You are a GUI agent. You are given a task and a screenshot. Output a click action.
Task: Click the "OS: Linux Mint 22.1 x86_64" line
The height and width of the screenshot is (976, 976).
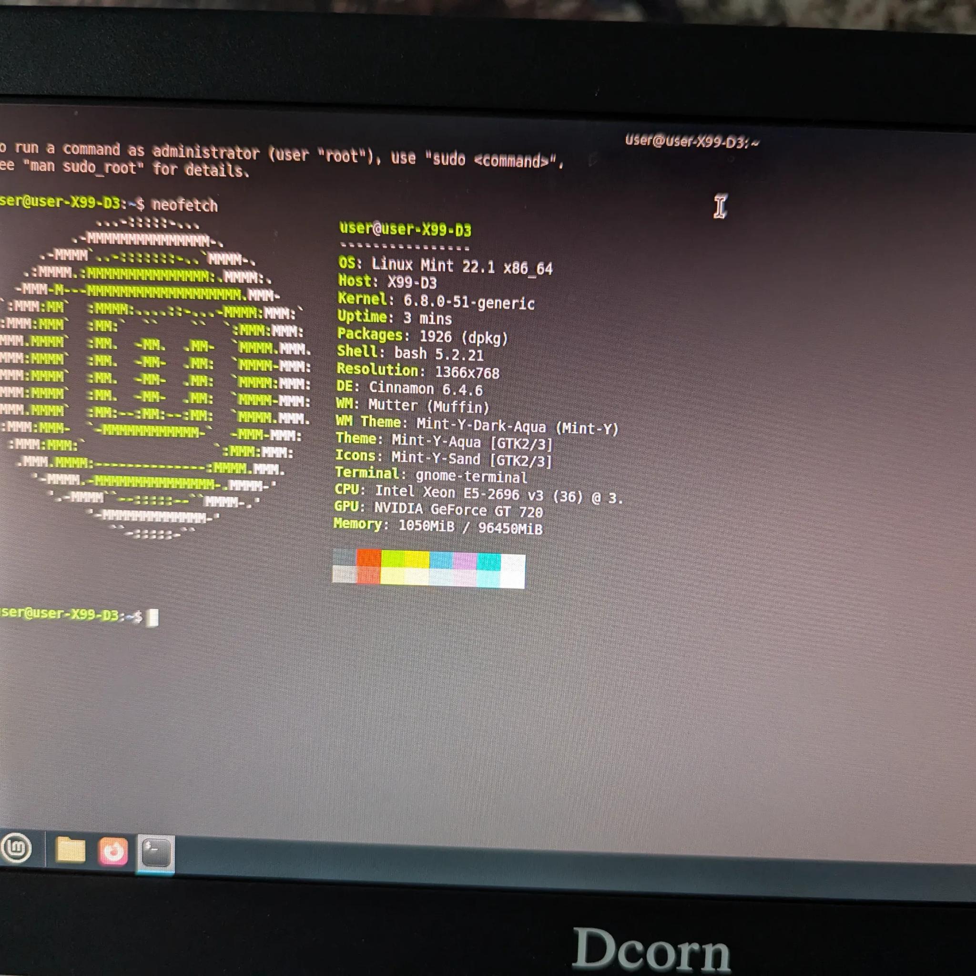(446, 266)
